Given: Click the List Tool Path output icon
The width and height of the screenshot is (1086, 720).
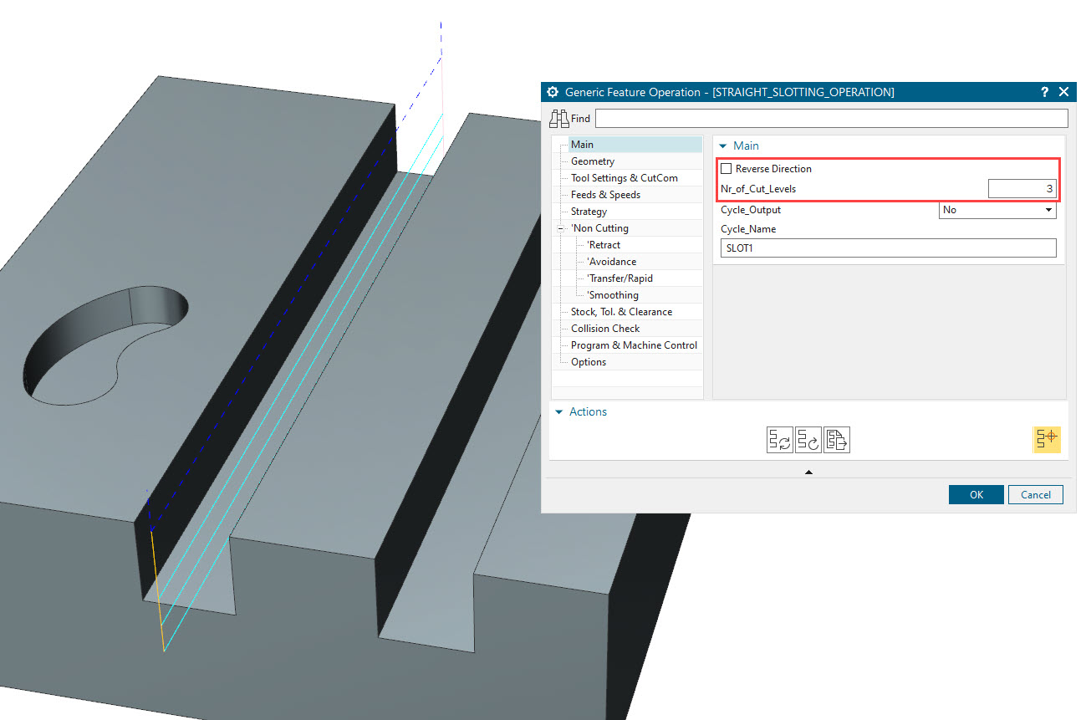Looking at the screenshot, I should pyautogui.click(x=837, y=439).
